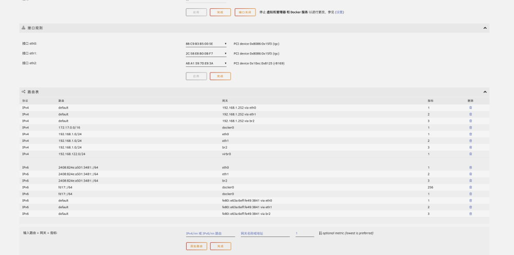The image size is (514, 255).
Task: Click metric cell 256
Action: [x=430, y=188]
